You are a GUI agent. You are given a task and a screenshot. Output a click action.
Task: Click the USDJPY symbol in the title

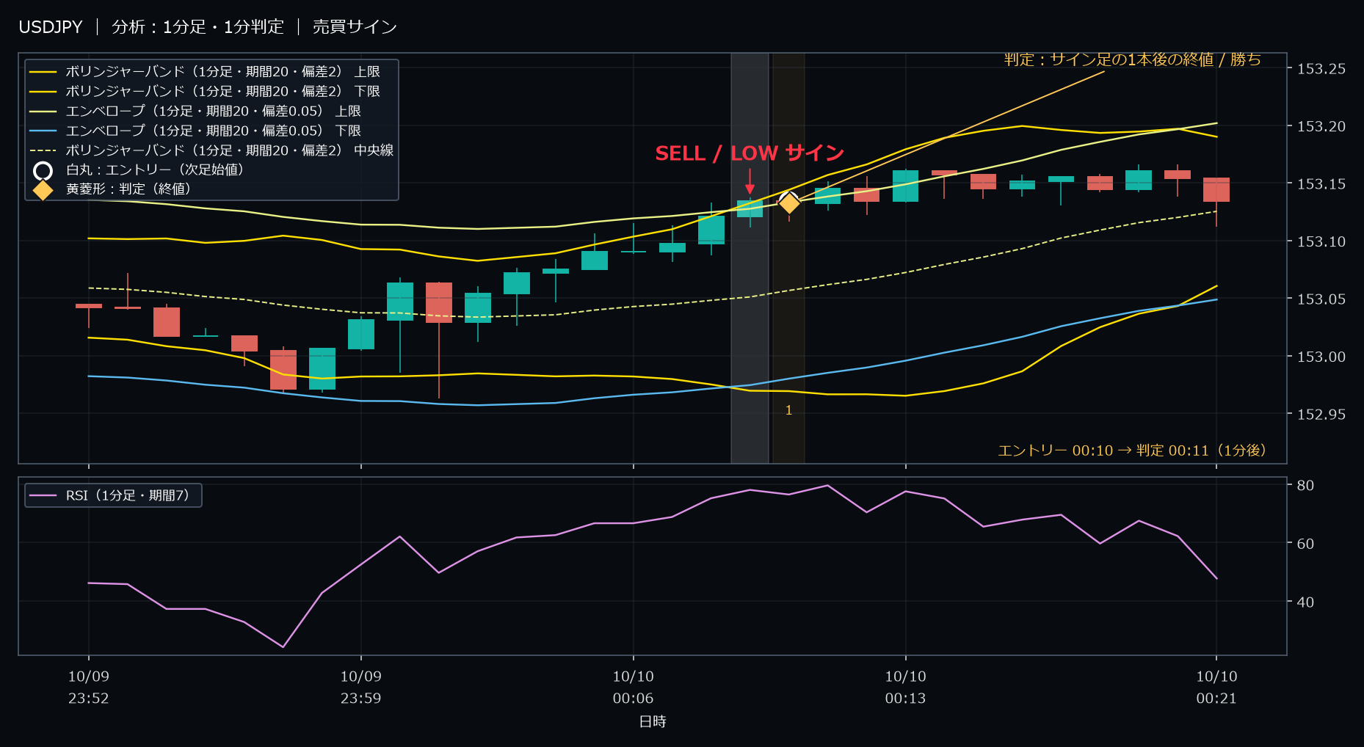(51, 27)
